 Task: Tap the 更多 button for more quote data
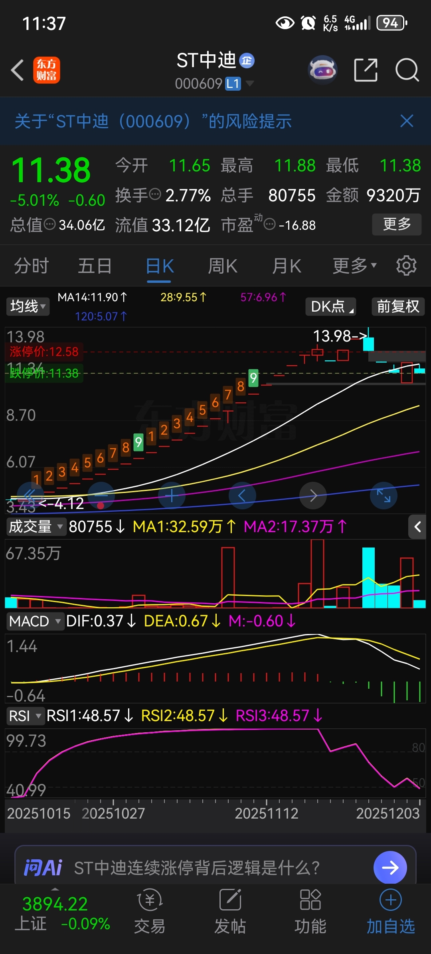pos(397,224)
